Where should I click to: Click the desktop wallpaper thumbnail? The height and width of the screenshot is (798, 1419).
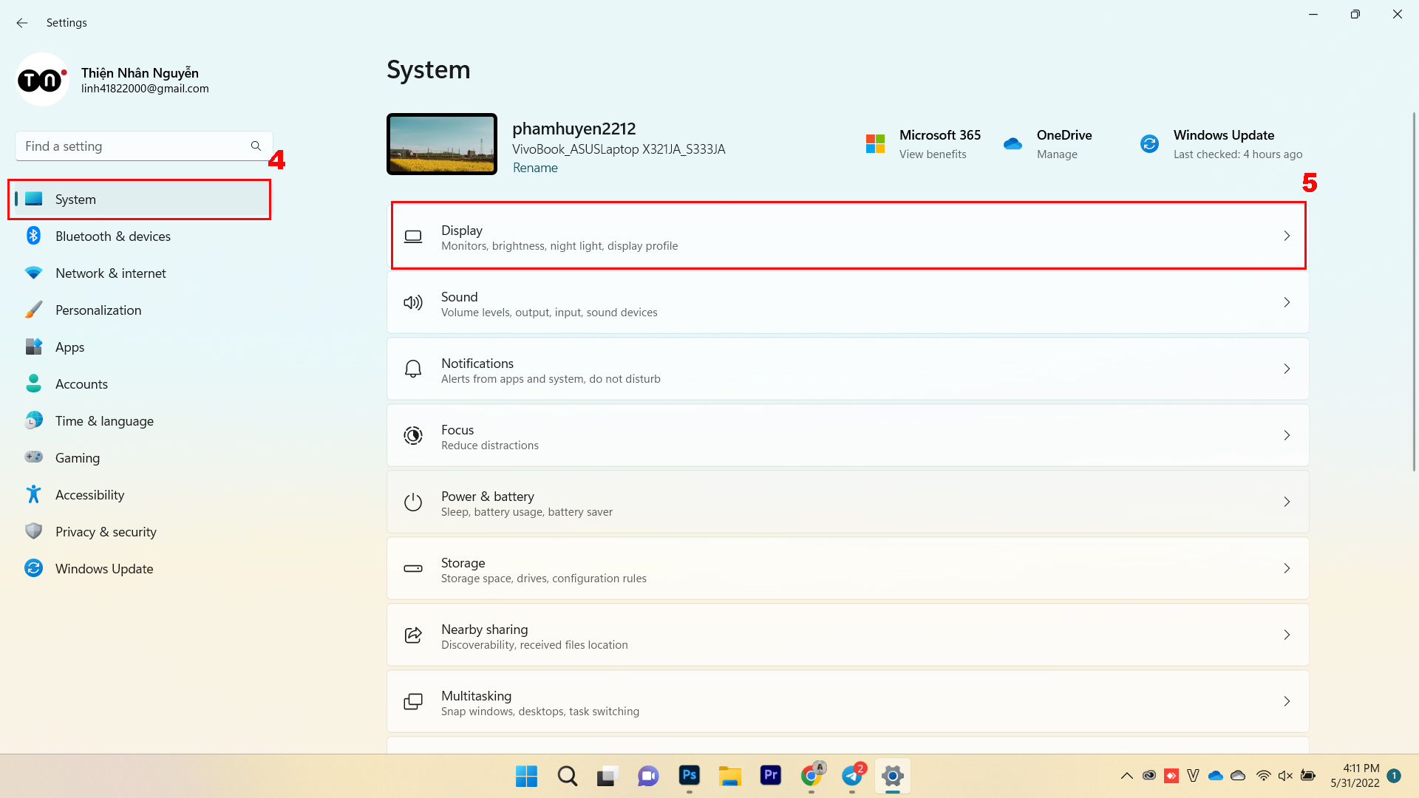(x=442, y=144)
